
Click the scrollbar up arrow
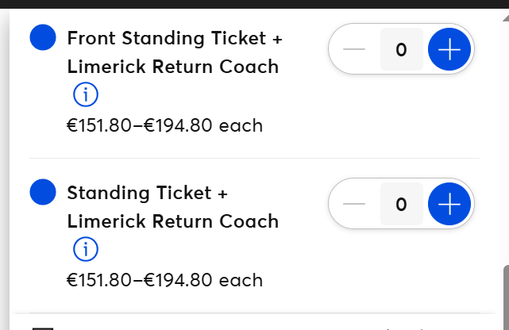click(x=506, y=17)
